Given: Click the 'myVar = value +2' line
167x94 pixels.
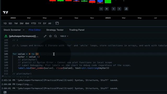Looking at the screenshot, I should click(x=29, y=57).
